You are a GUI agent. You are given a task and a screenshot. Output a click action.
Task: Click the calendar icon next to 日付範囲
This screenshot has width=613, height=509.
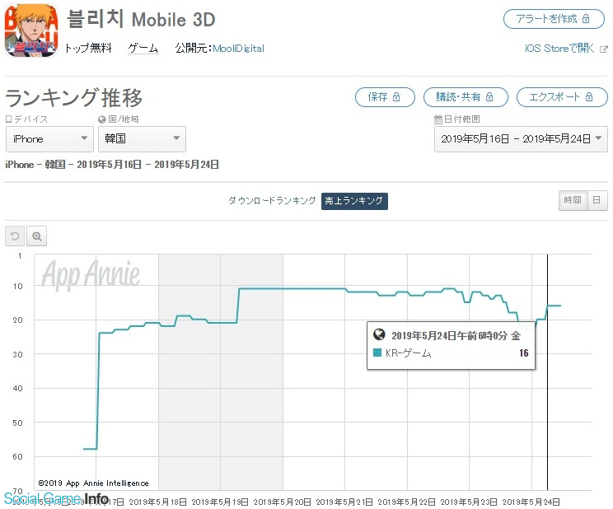pos(438,119)
